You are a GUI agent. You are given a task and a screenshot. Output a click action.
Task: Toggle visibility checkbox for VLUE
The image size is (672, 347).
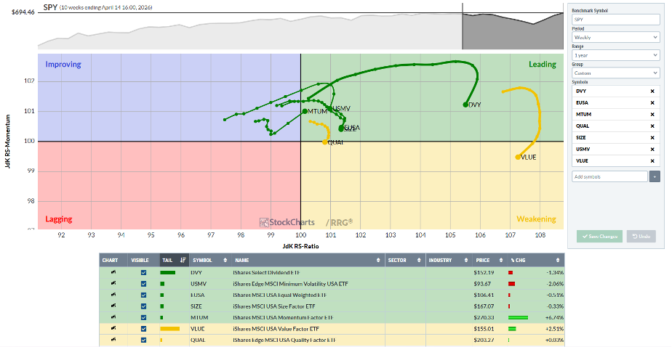[143, 329]
